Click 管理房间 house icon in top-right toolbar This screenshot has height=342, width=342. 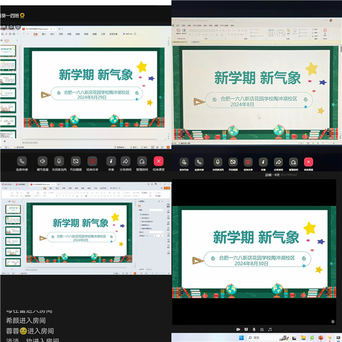pyautogui.click(x=294, y=162)
